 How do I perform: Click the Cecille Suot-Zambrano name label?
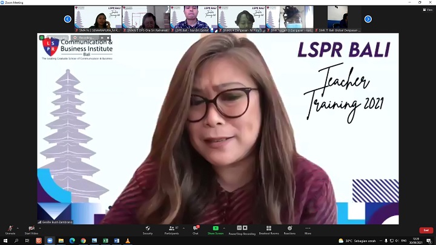(x=55, y=222)
